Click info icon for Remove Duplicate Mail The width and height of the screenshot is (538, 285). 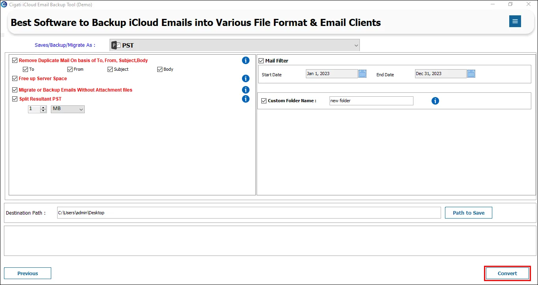pyautogui.click(x=246, y=61)
